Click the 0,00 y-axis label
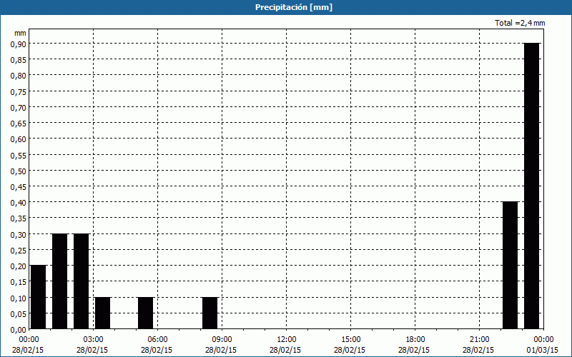572x357 pixels. 19,330
